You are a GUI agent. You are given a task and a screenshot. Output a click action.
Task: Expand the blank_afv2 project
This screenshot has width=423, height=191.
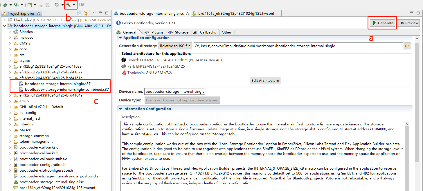(x=4, y=20)
